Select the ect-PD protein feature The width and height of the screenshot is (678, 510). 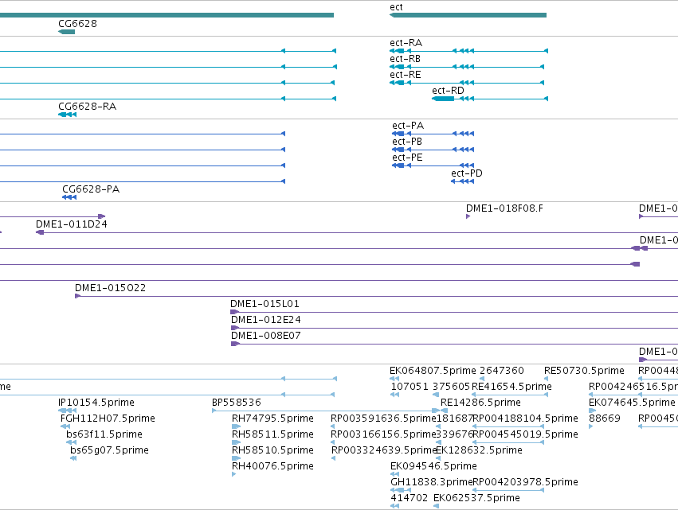tap(463, 181)
